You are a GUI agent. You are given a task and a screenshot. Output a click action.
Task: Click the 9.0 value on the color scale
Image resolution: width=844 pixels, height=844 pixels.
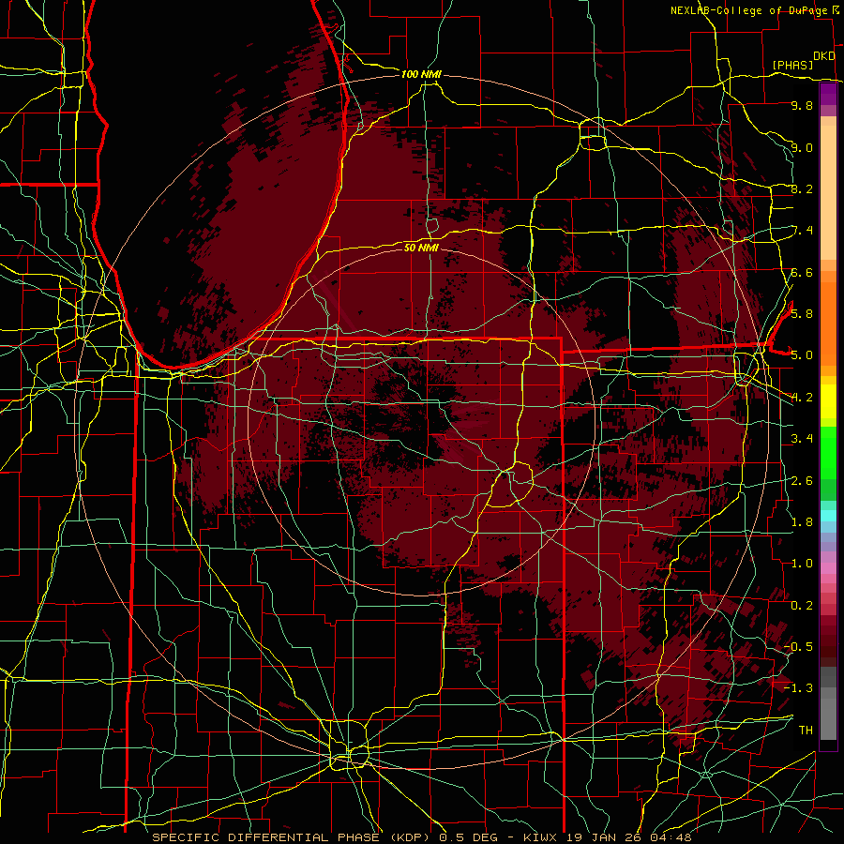click(802, 147)
